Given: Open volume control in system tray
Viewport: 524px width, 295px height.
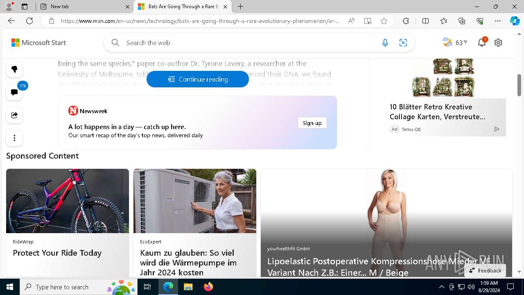Looking at the screenshot, I should [471, 287].
